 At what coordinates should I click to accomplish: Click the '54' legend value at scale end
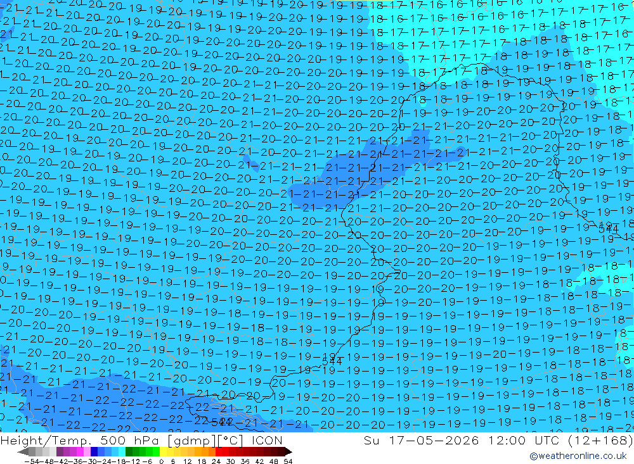click(x=288, y=461)
